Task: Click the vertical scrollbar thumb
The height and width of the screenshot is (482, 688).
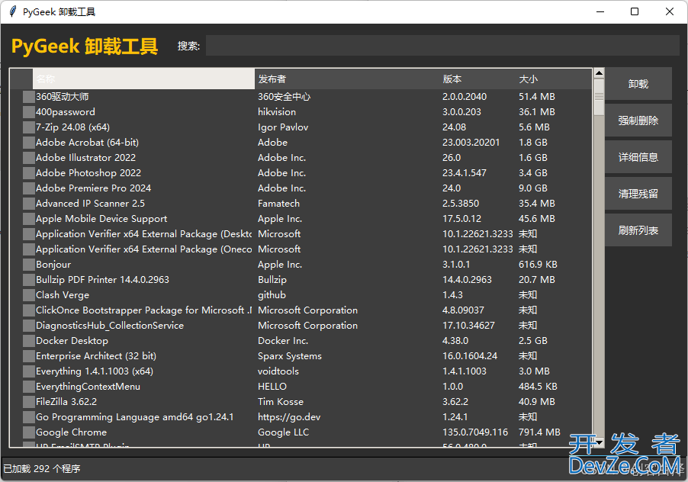Action: click(x=599, y=97)
